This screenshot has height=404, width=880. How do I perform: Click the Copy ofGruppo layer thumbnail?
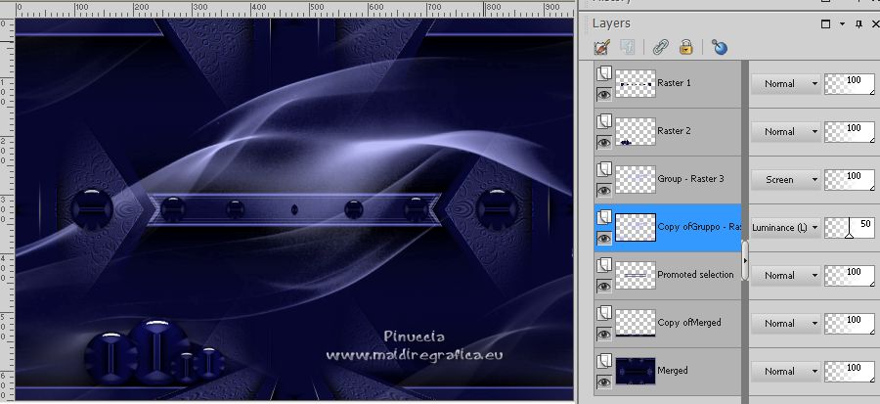pos(636,227)
